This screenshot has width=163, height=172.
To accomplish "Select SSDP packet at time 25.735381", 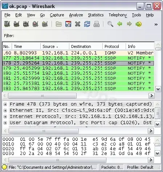I will pyautogui.click(x=78, y=83).
